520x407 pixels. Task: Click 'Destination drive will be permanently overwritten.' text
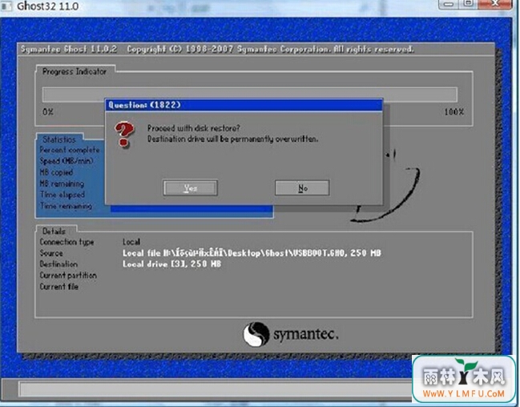[x=232, y=139]
